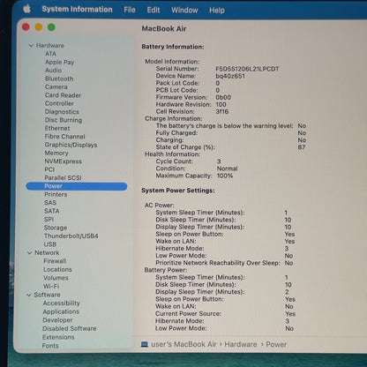This screenshot has width=367, height=367.
Task: Click the Cell Revision value 3f16
Action: (x=222, y=111)
